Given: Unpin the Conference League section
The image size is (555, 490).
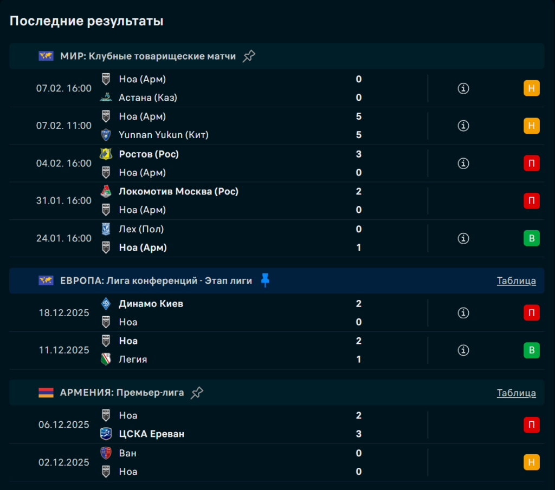Looking at the screenshot, I should (x=264, y=280).
